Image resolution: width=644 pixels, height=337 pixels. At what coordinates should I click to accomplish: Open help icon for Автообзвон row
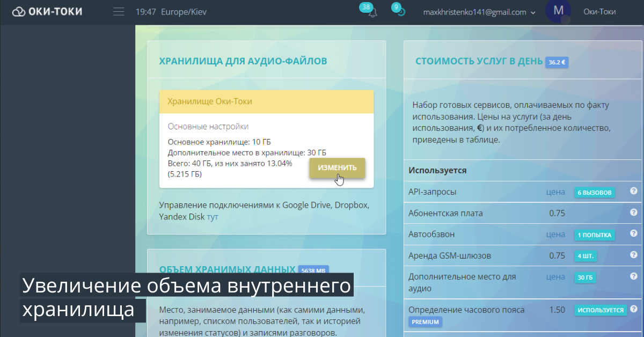click(633, 234)
